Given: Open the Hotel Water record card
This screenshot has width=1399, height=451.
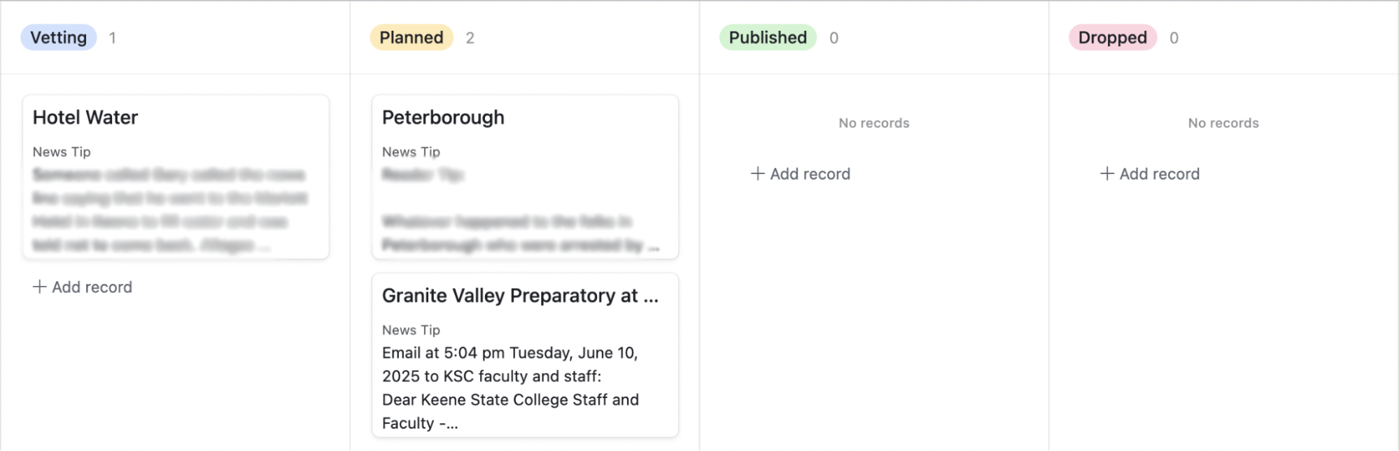Looking at the screenshot, I should point(176,177).
